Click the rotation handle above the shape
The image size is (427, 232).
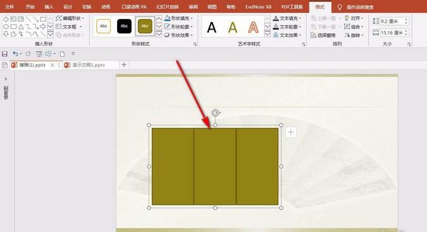pos(216,113)
